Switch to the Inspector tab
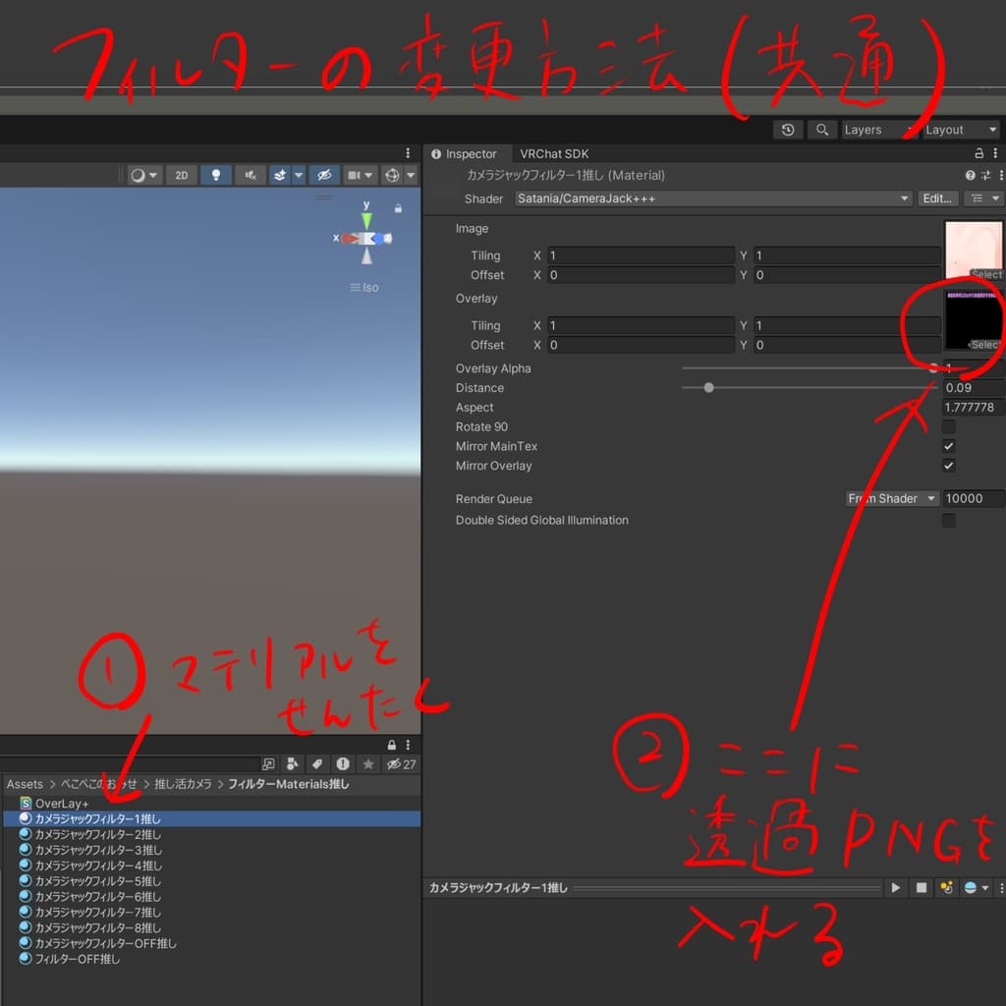Image resolution: width=1006 pixels, height=1006 pixels. tap(465, 154)
